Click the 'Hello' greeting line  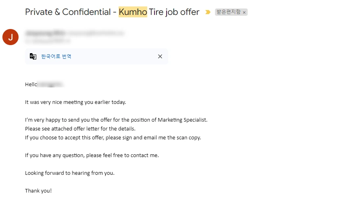tap(31, 85)
